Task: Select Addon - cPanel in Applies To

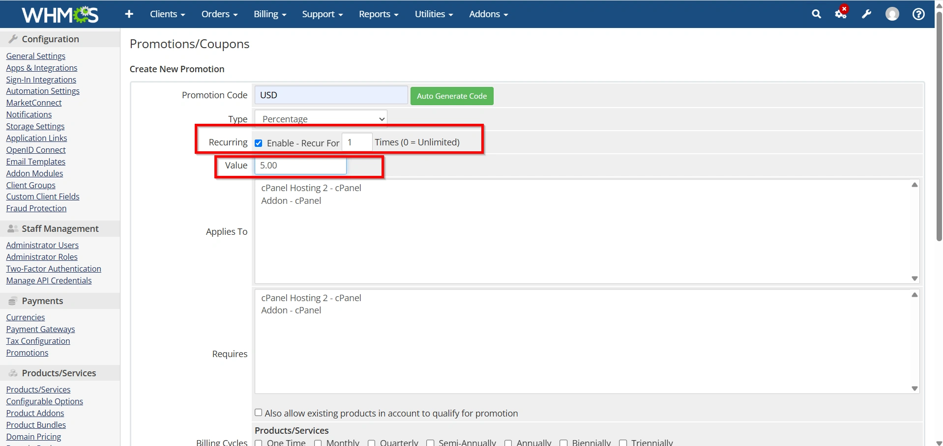Action: [291, 201]
